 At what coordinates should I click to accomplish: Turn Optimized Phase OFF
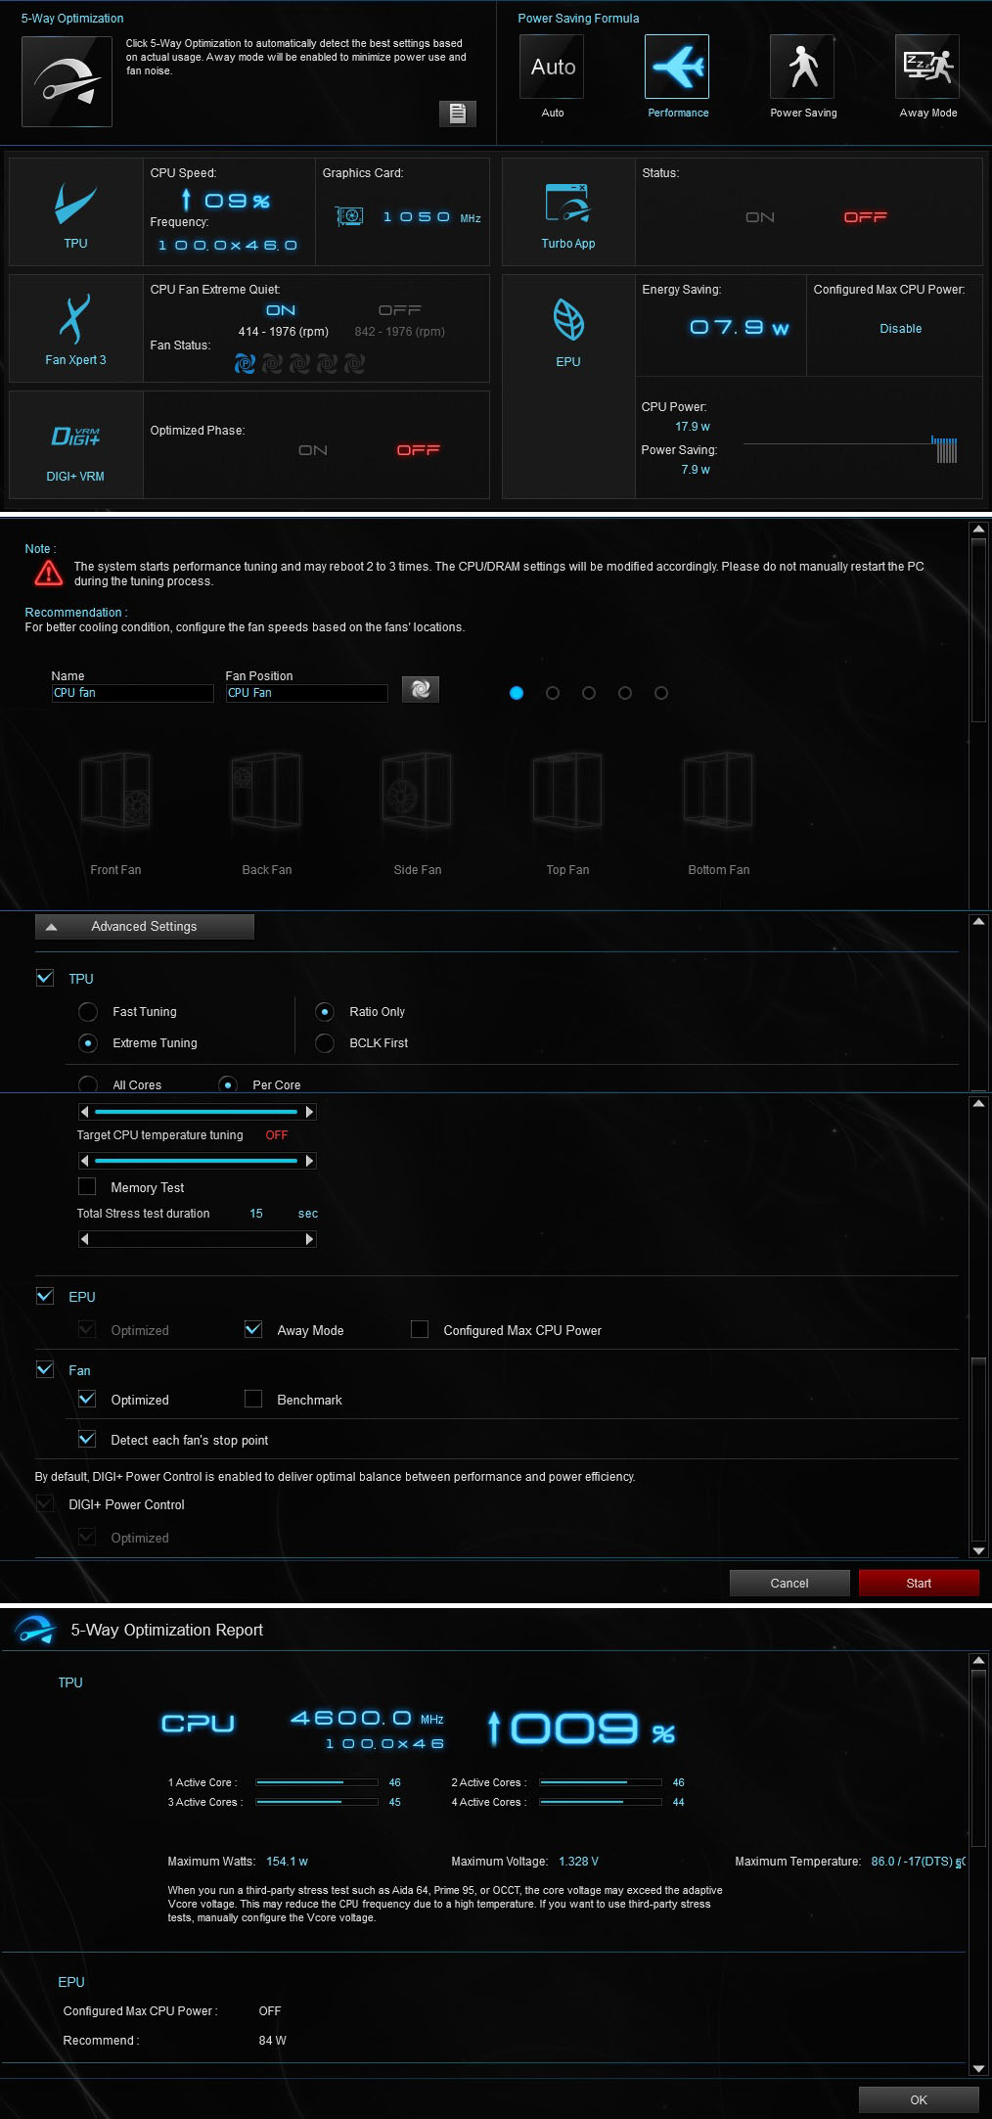pyautogui.click(x=418, y=450)
